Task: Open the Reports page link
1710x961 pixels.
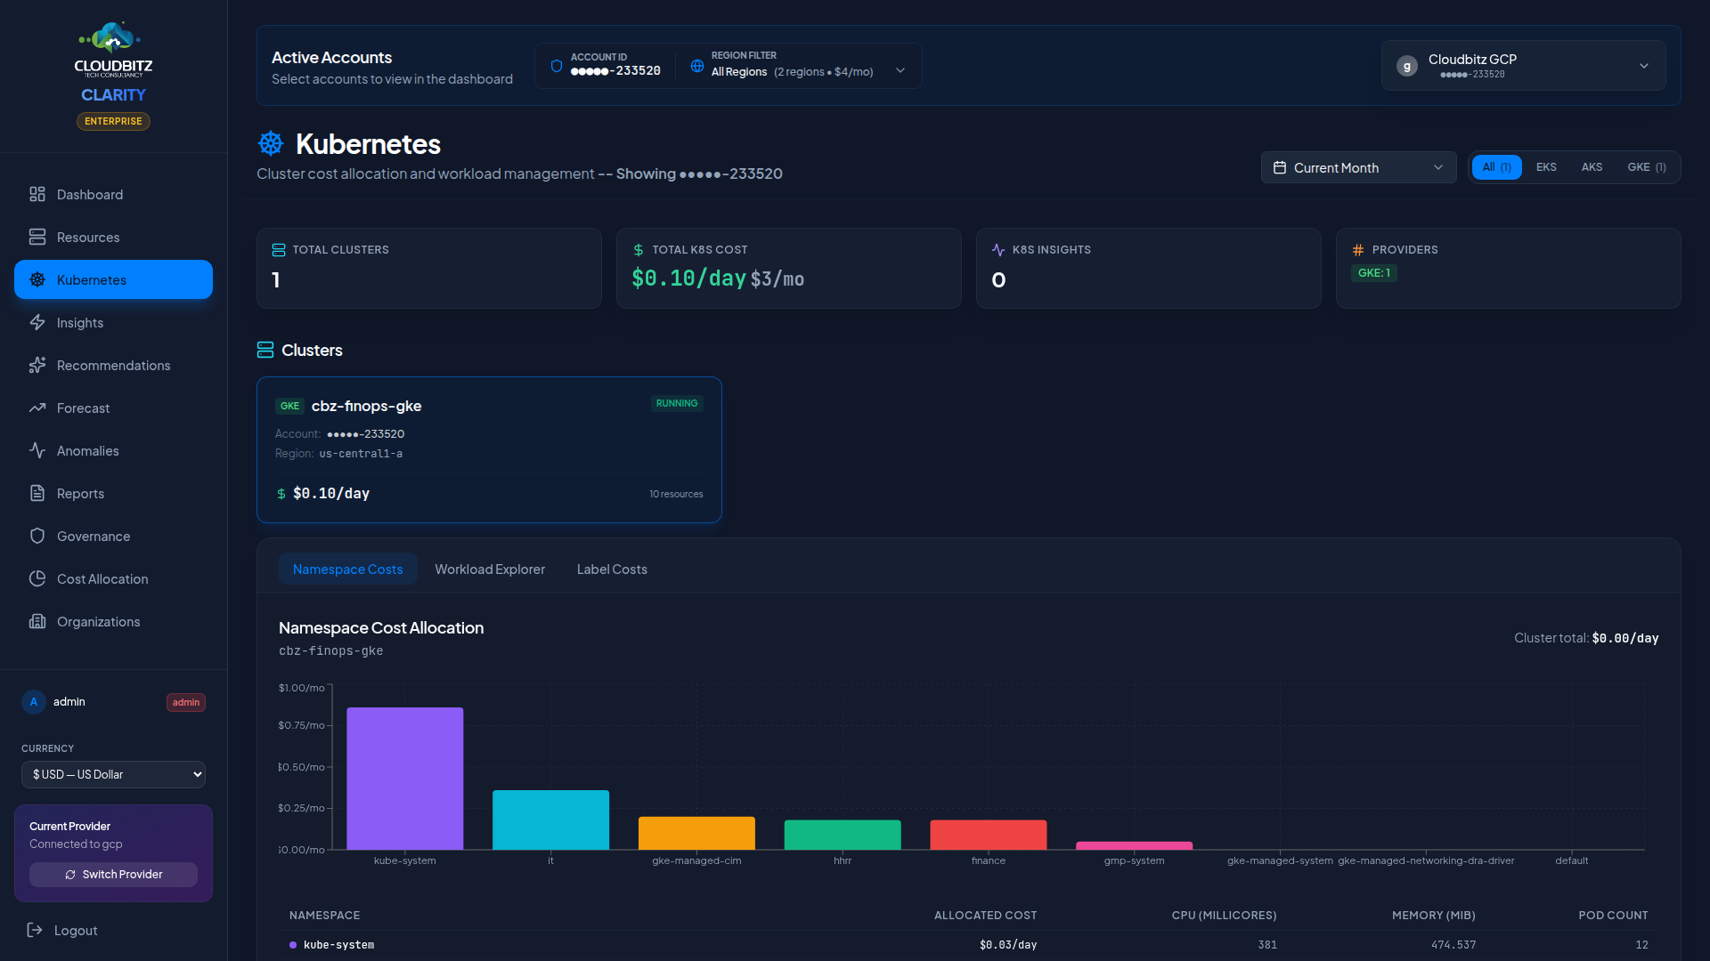Action: tap(80, 493)
